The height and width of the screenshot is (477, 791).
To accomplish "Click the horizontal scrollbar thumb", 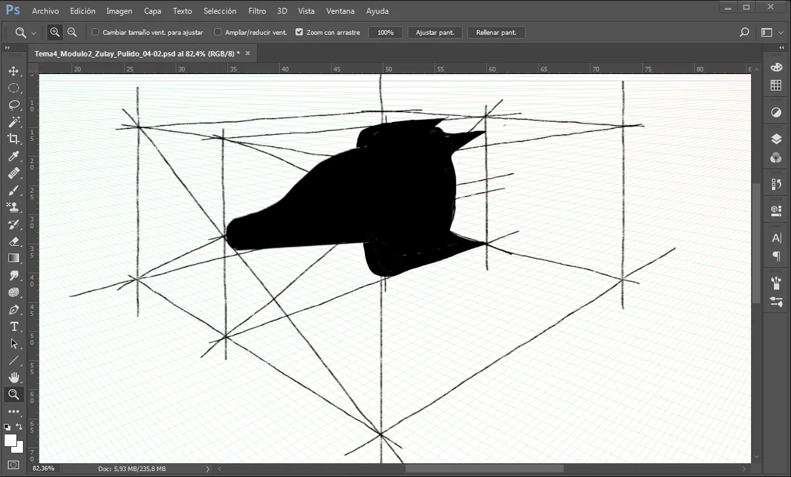I will point(484,468).
